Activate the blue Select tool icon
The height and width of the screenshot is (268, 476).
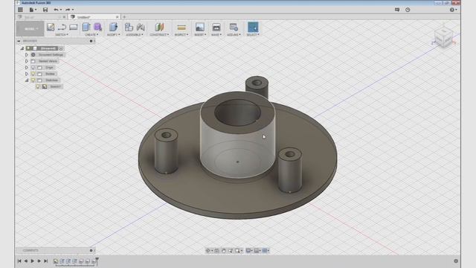[253, 27]
